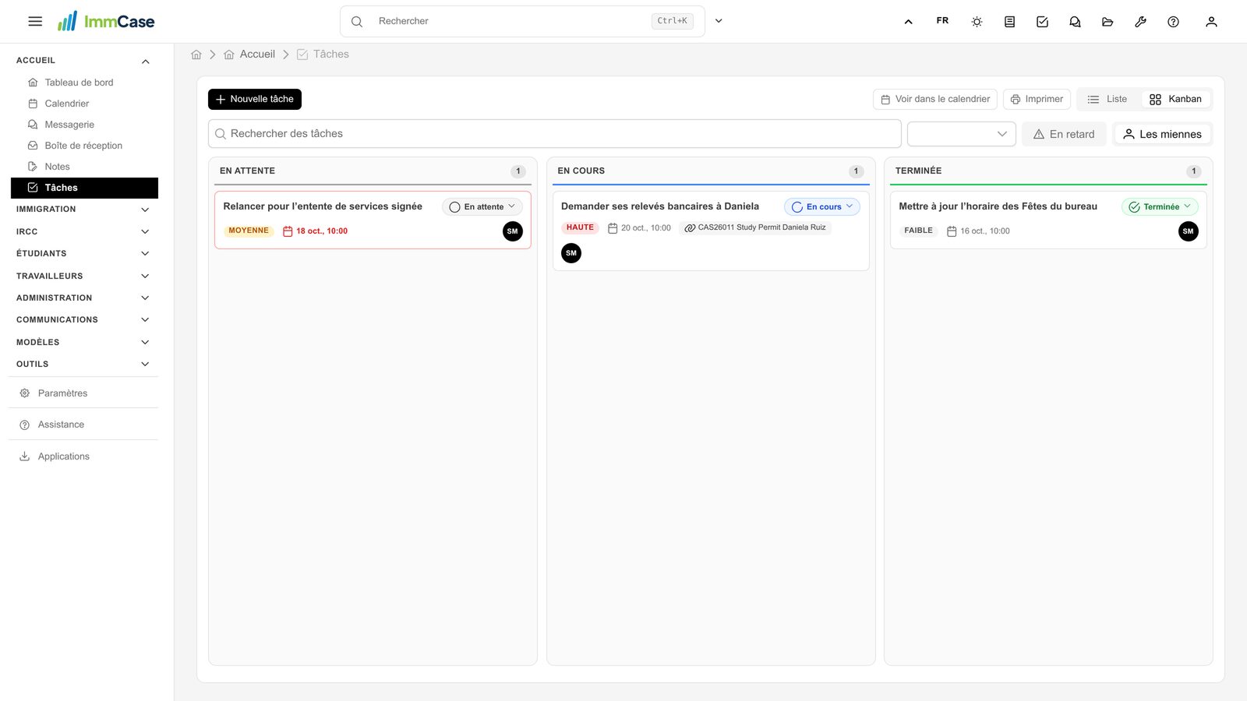This screenshot has width=1247, height=701.
Task: Open the wrench tools icon in header
Action: coord(1140,22)
